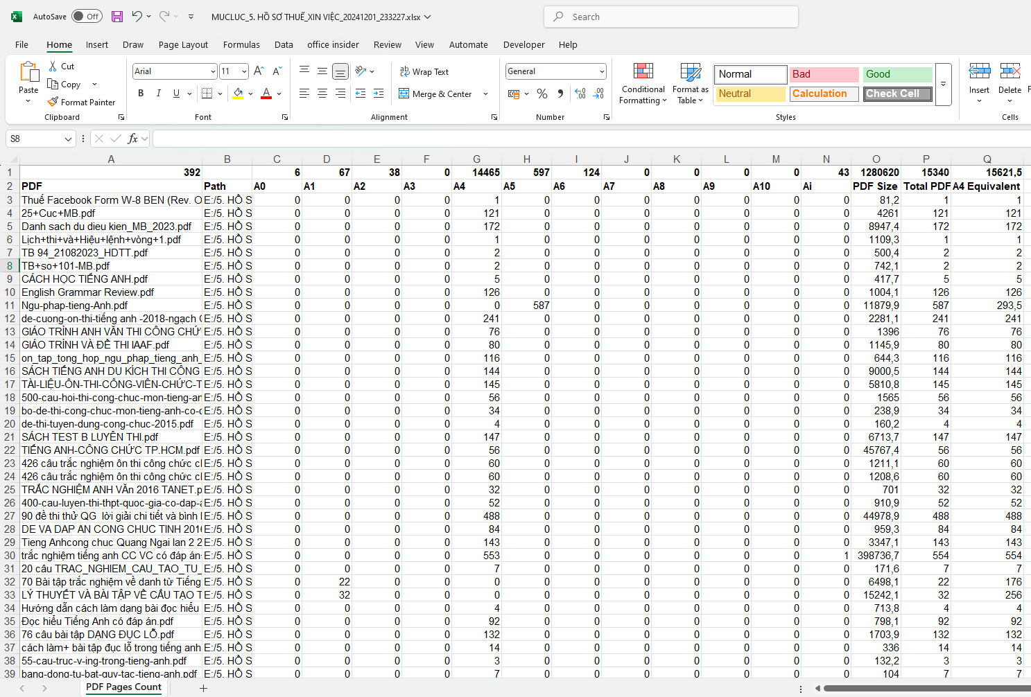This screenshot has height=697, width=1031.
Task: Click the Insert Function fx icon
Action: [x=133, y=139]
